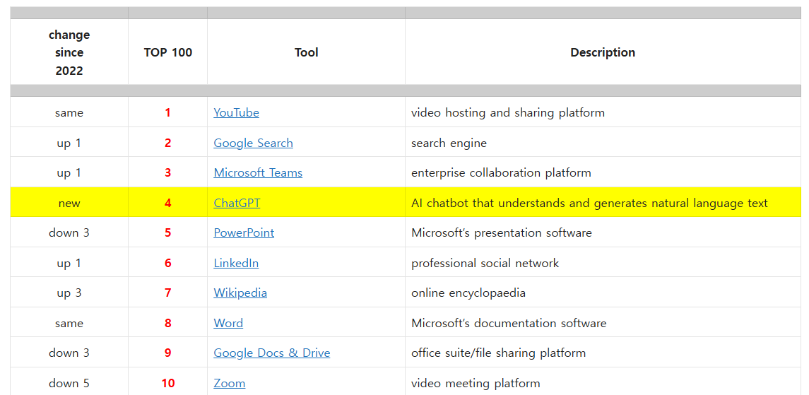Select the Description column header
The width and height of the screenshot is (809, 395).
pyautogui.click(x=603, y=52)
